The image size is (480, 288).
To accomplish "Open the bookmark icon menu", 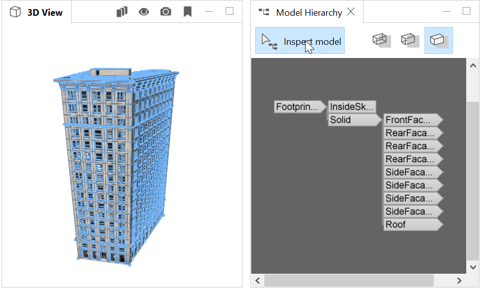I will pos(188,12).
